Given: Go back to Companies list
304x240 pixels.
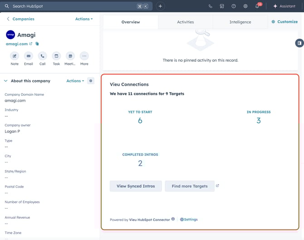Looking at the screenshot, I should coord(20,19).
